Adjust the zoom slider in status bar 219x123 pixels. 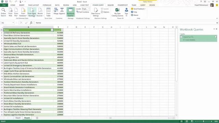[x=204, y=121]
